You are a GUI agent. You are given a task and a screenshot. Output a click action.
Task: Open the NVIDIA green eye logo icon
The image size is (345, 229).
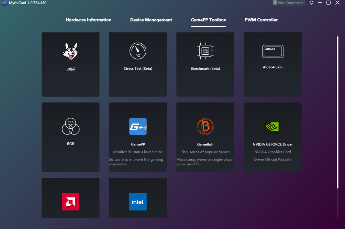click(x=272, y=127)
